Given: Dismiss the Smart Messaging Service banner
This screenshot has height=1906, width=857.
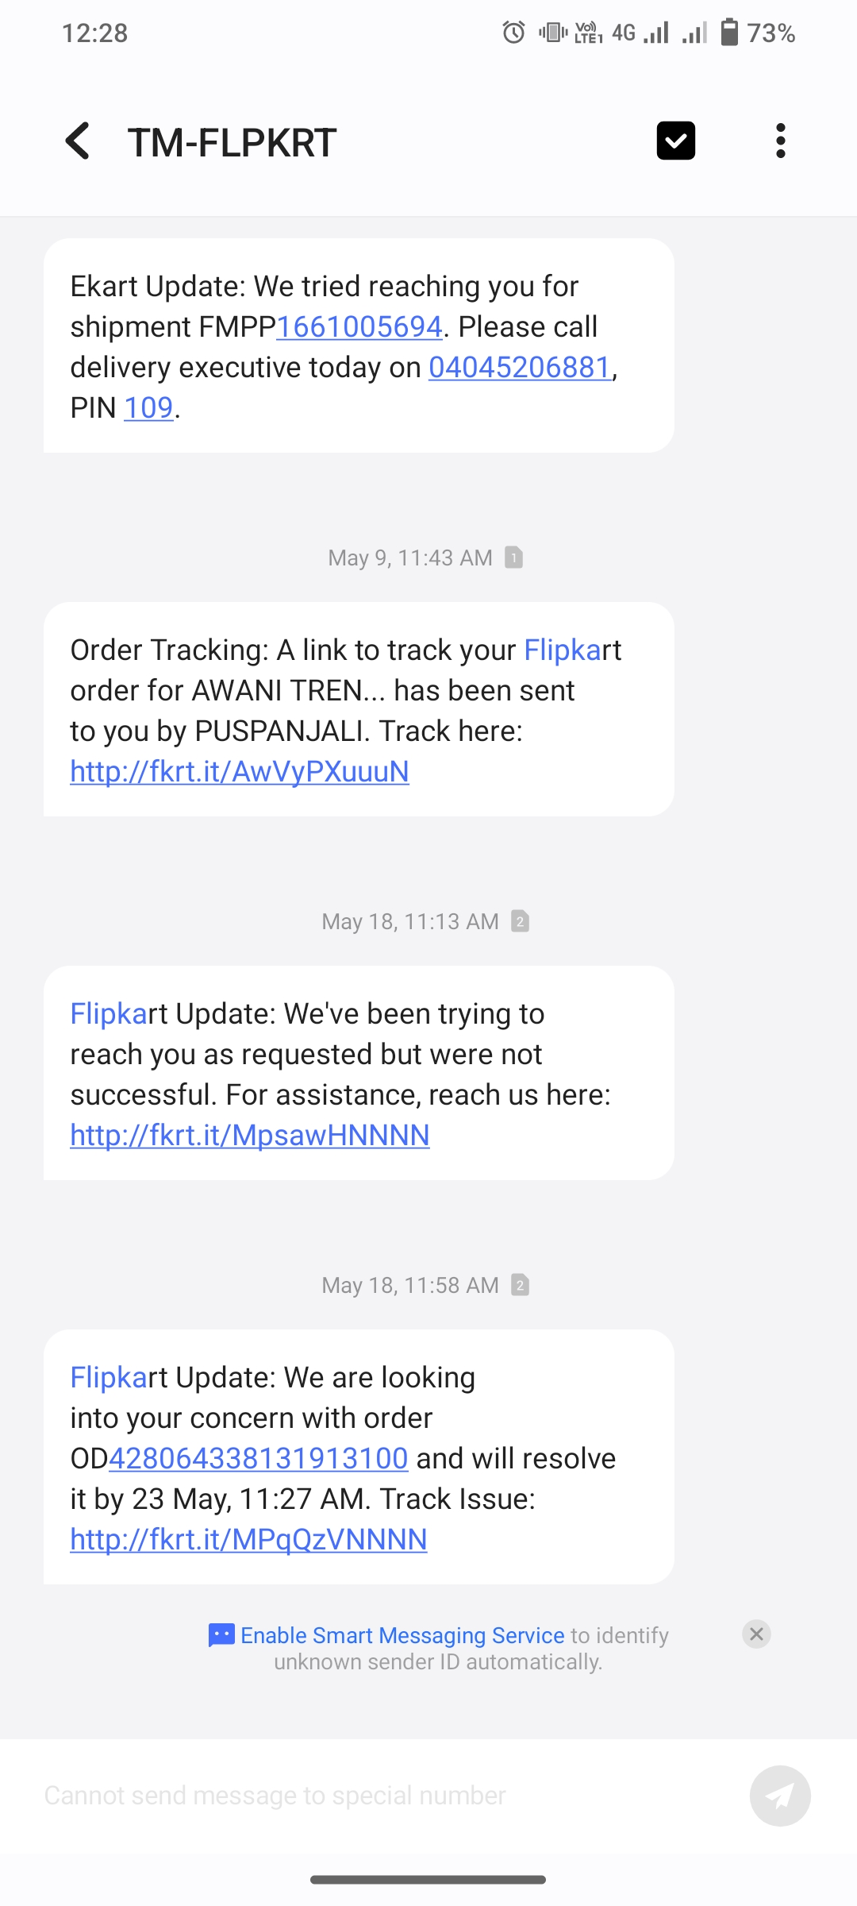Looking at the screenshot, I should [x=756, y=1634].
